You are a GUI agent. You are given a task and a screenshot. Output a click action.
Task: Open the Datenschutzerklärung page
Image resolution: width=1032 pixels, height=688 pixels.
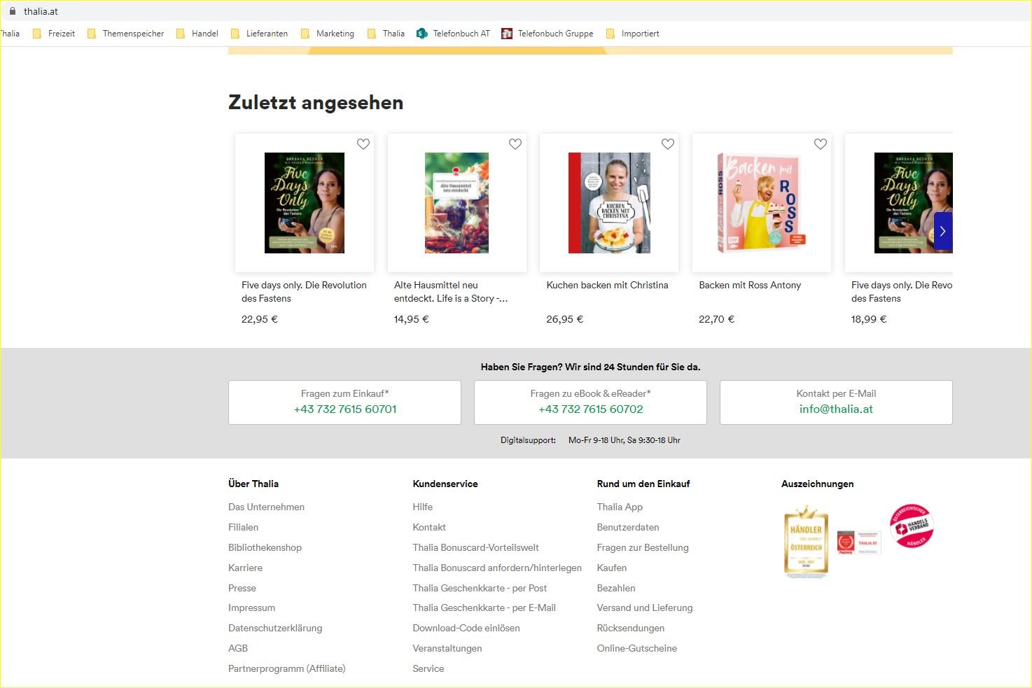point(275,628)
